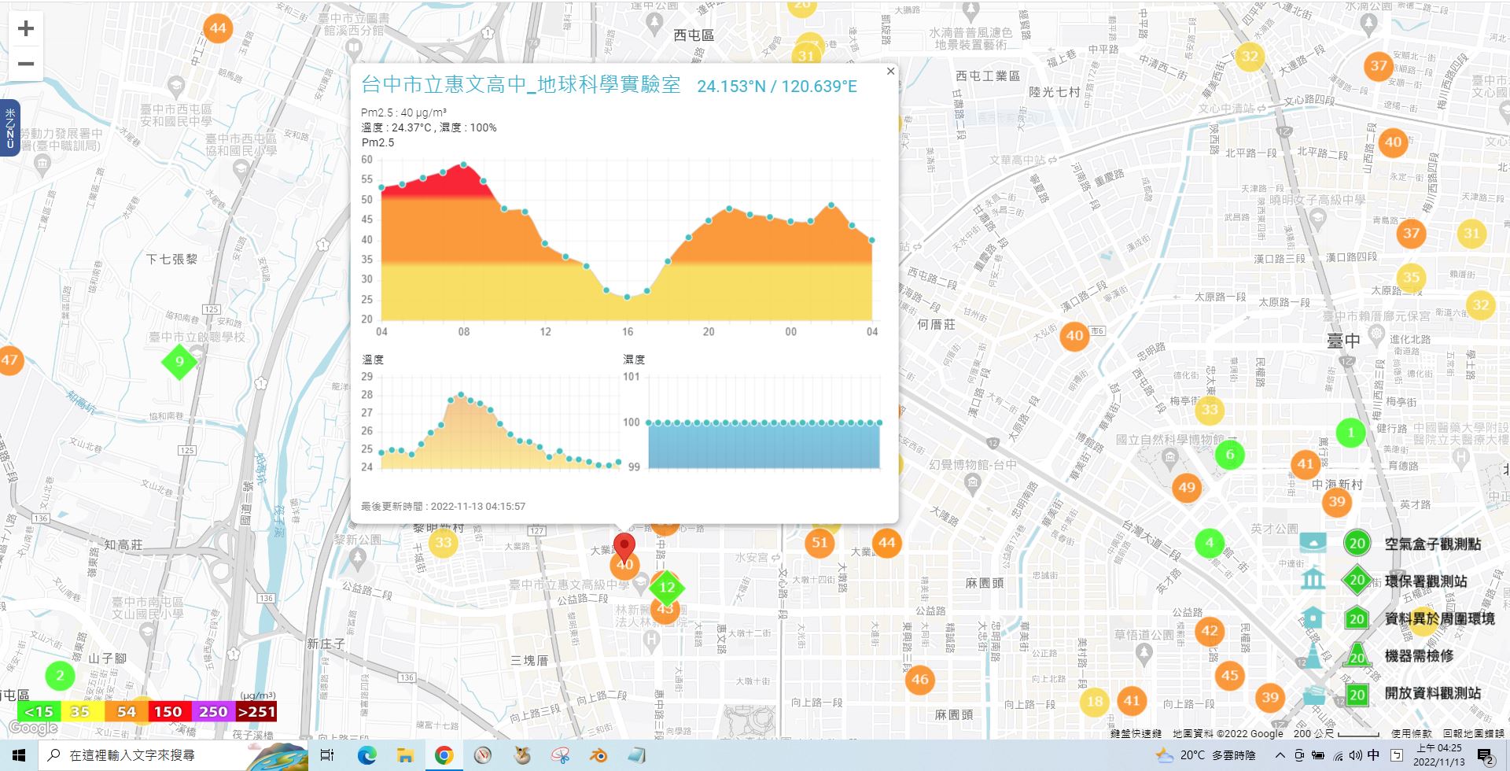Select the green diamond station marker 12
The image size is (1510, 771).
coord(667,587)
